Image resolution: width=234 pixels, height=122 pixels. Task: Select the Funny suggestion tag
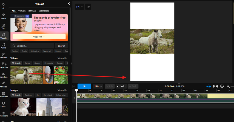coord(58,51)
